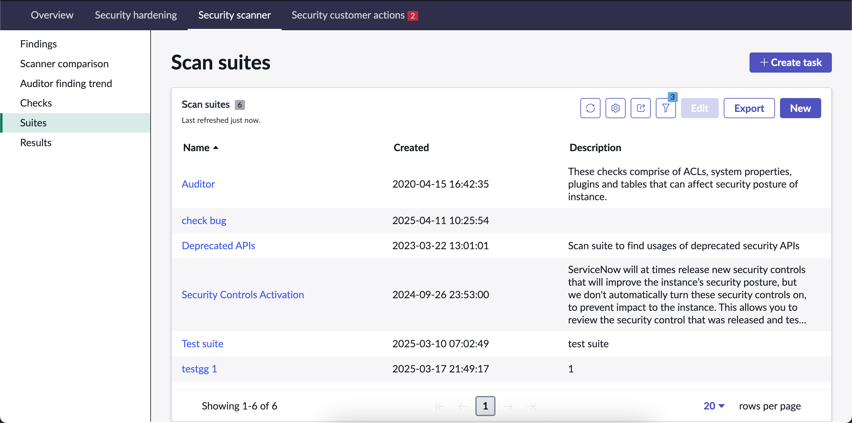852x423 pixels.
Task: Open the Auditor suite link
Action: click(x=198, y=184)
